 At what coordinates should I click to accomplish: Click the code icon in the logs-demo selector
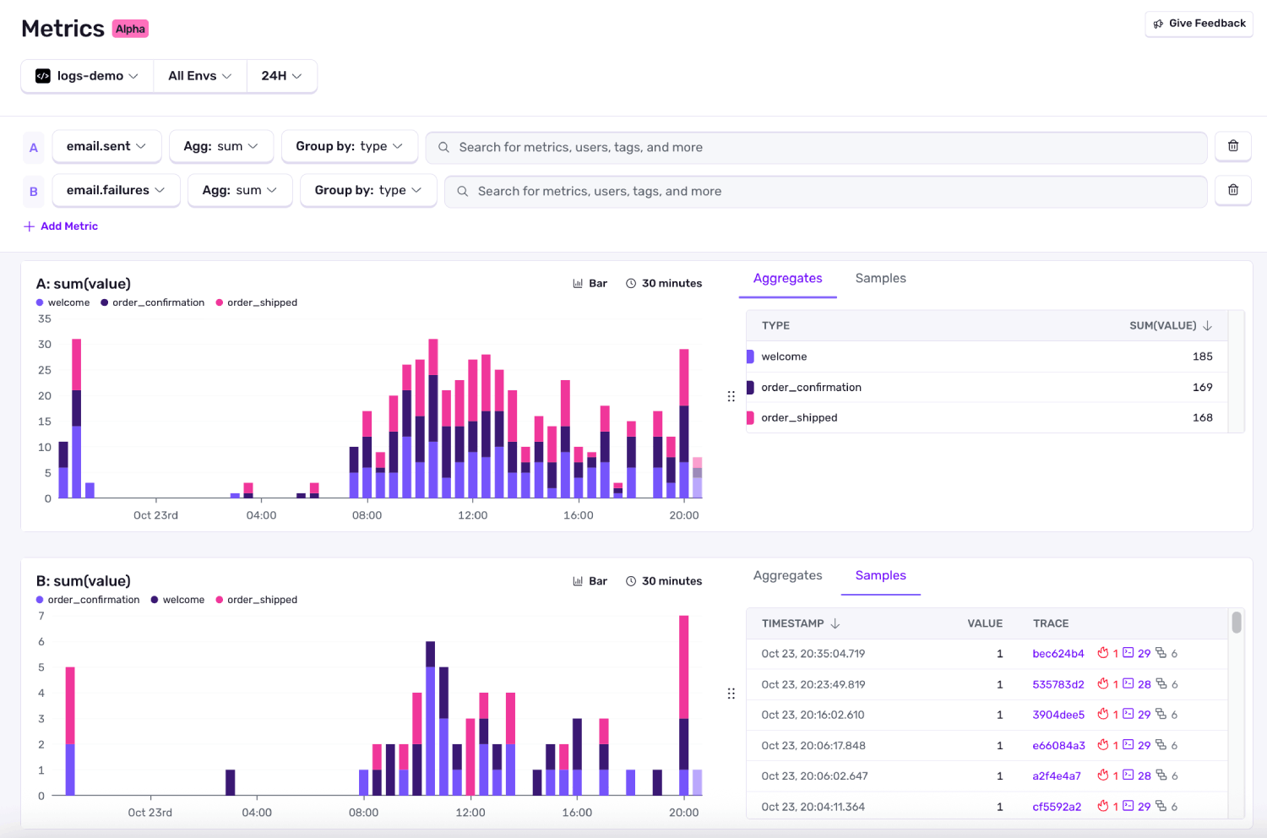click(x=42, y=75)
